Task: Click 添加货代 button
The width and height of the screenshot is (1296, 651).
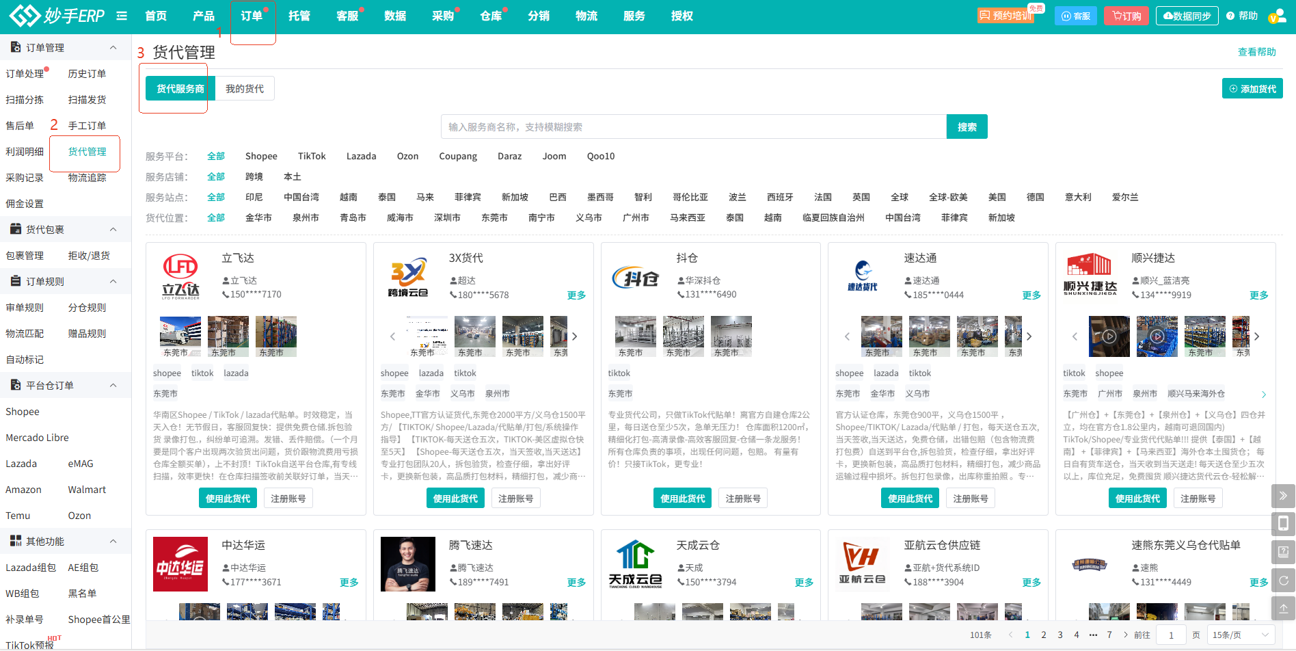Action: pos(1252,88)
